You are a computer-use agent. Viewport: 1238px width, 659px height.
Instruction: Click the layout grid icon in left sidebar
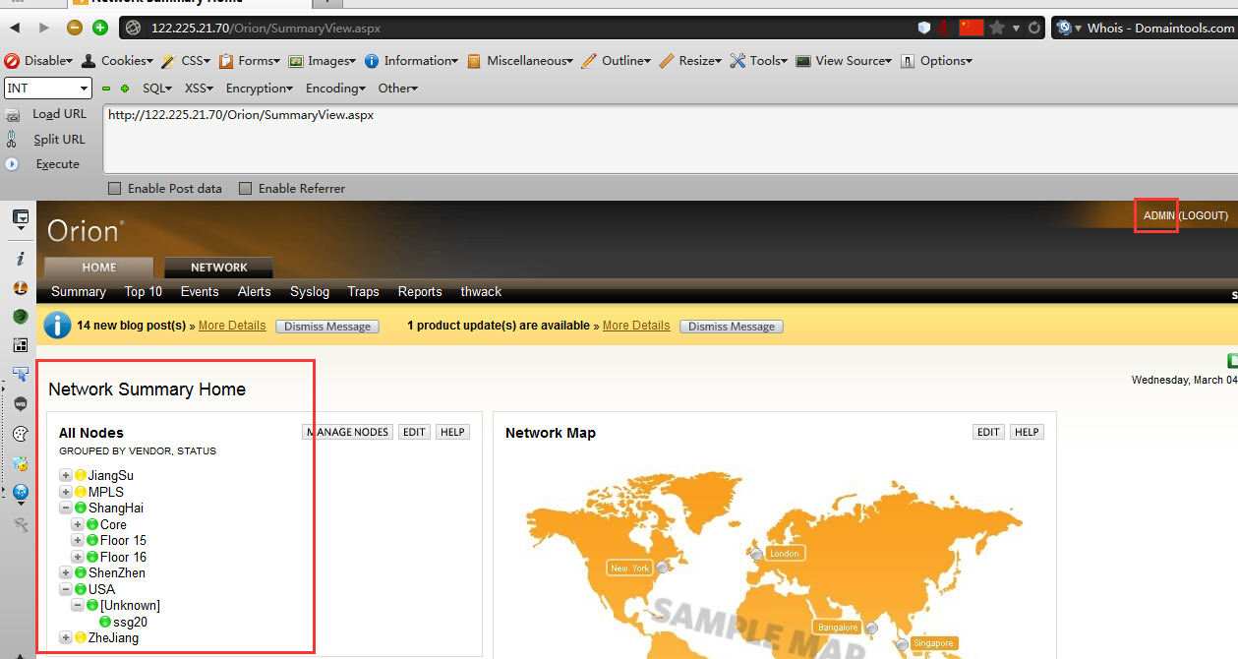[21, 345]
